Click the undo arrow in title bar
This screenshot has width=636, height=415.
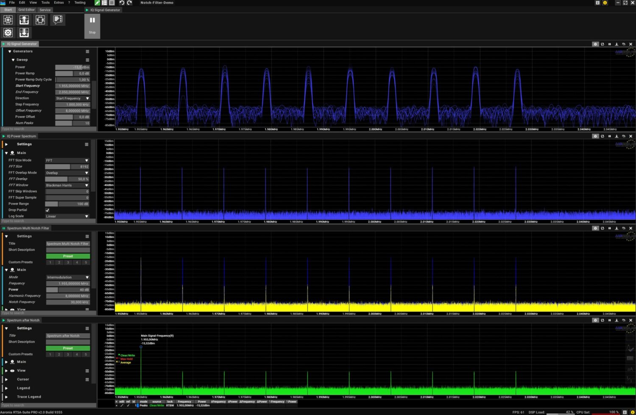[122, 3]
